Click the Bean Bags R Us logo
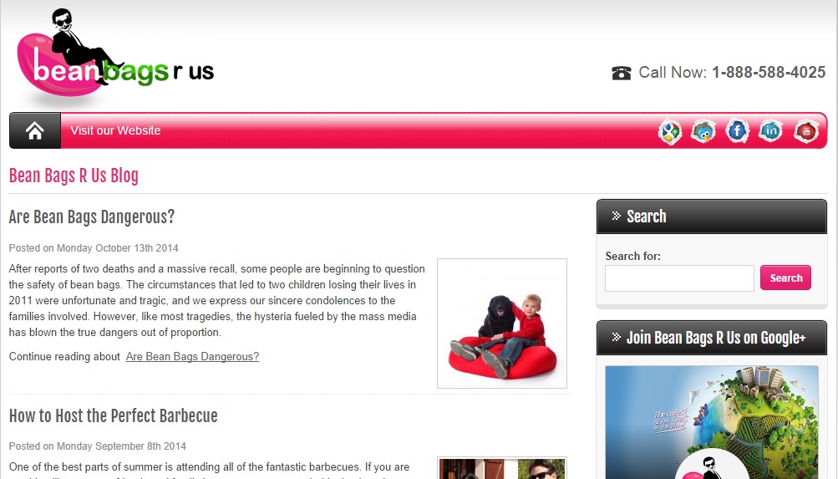 point(115,56)
